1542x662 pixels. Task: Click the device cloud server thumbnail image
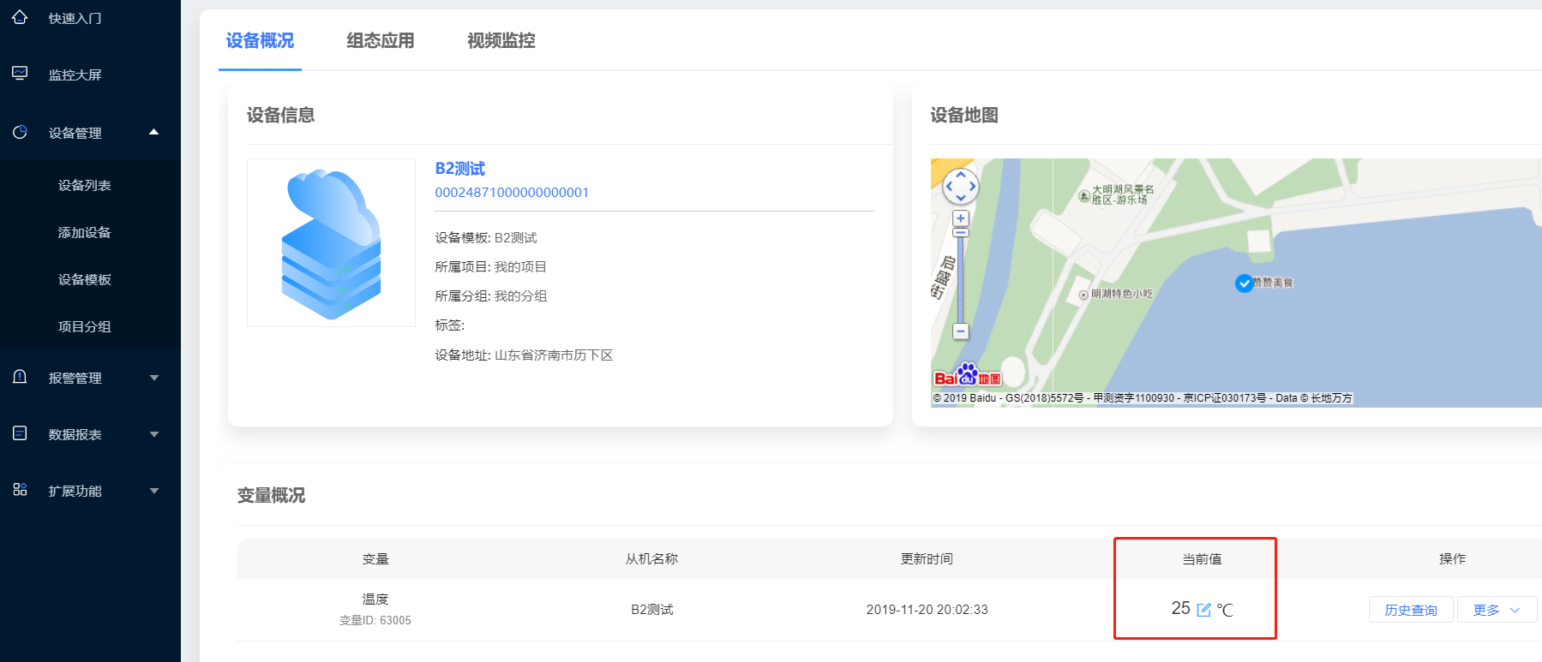click(x=331, y=243)
